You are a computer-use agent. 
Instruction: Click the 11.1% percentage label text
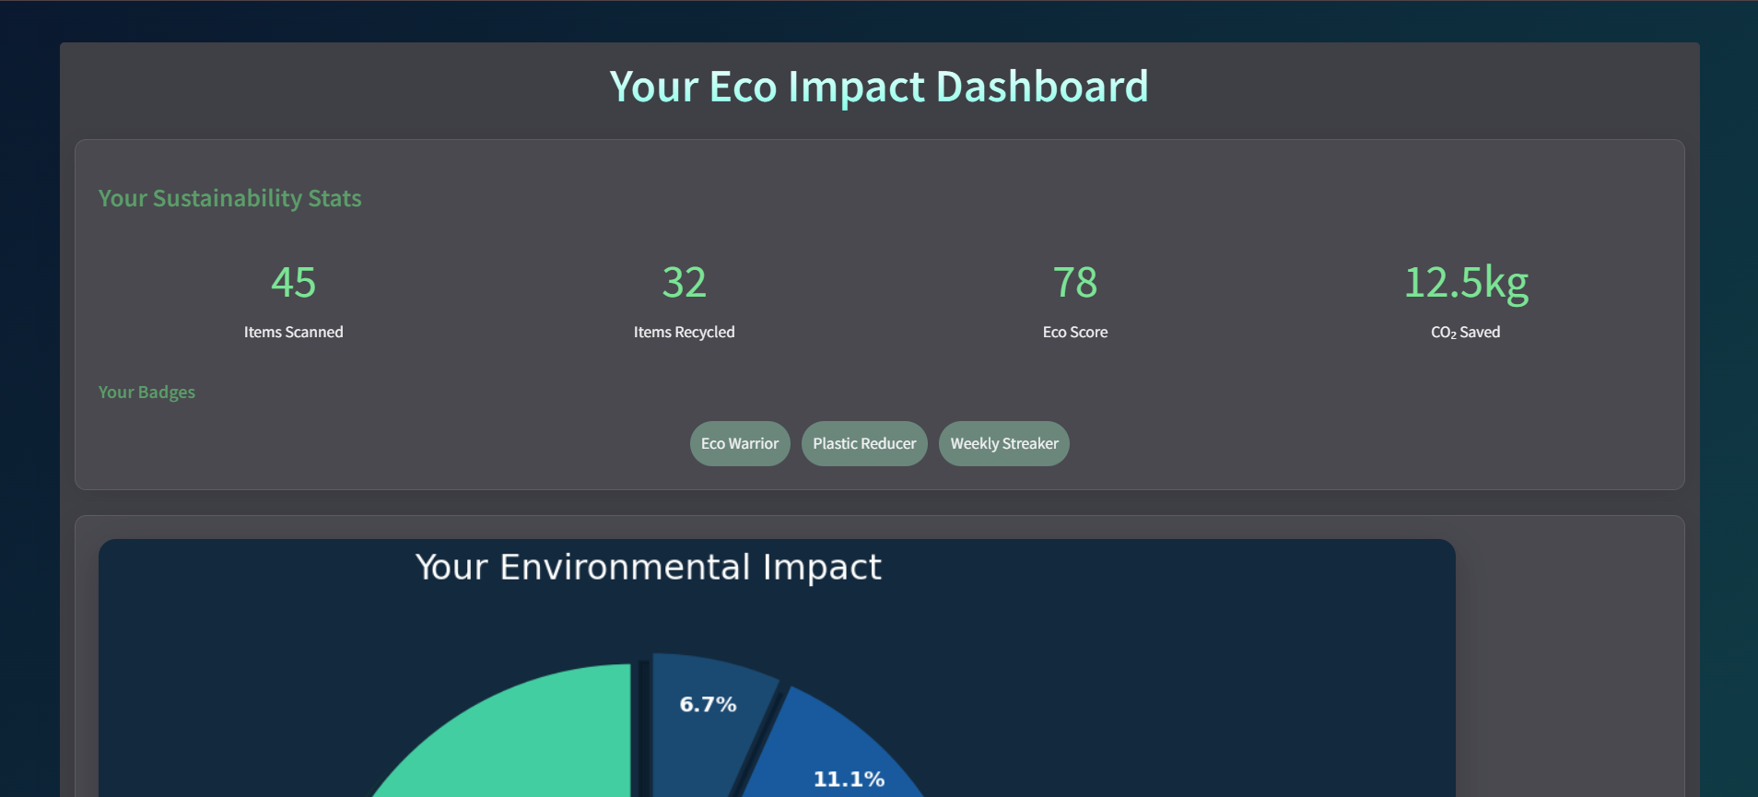click(849, 779)
